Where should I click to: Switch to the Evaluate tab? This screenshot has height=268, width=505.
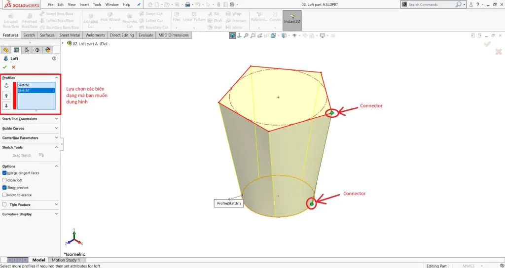pos(146,35)
